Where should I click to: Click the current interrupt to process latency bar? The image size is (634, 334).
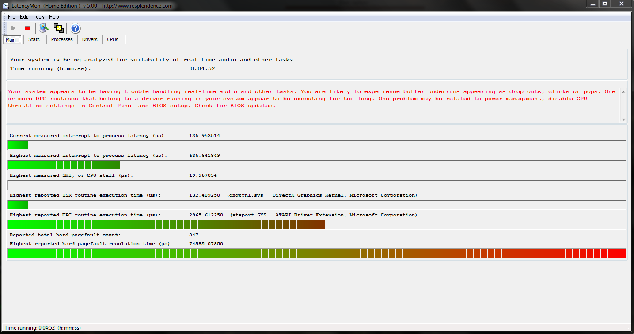316,145
